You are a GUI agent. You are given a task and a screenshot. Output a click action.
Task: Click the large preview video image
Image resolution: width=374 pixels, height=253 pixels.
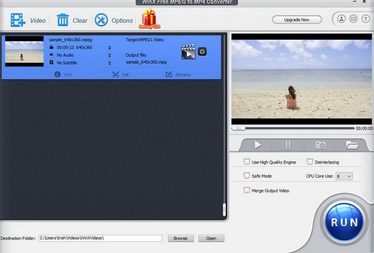302,79
